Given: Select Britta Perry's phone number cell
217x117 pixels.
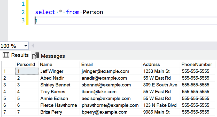Looking at the screenshot, I should [x=196, y=112].
